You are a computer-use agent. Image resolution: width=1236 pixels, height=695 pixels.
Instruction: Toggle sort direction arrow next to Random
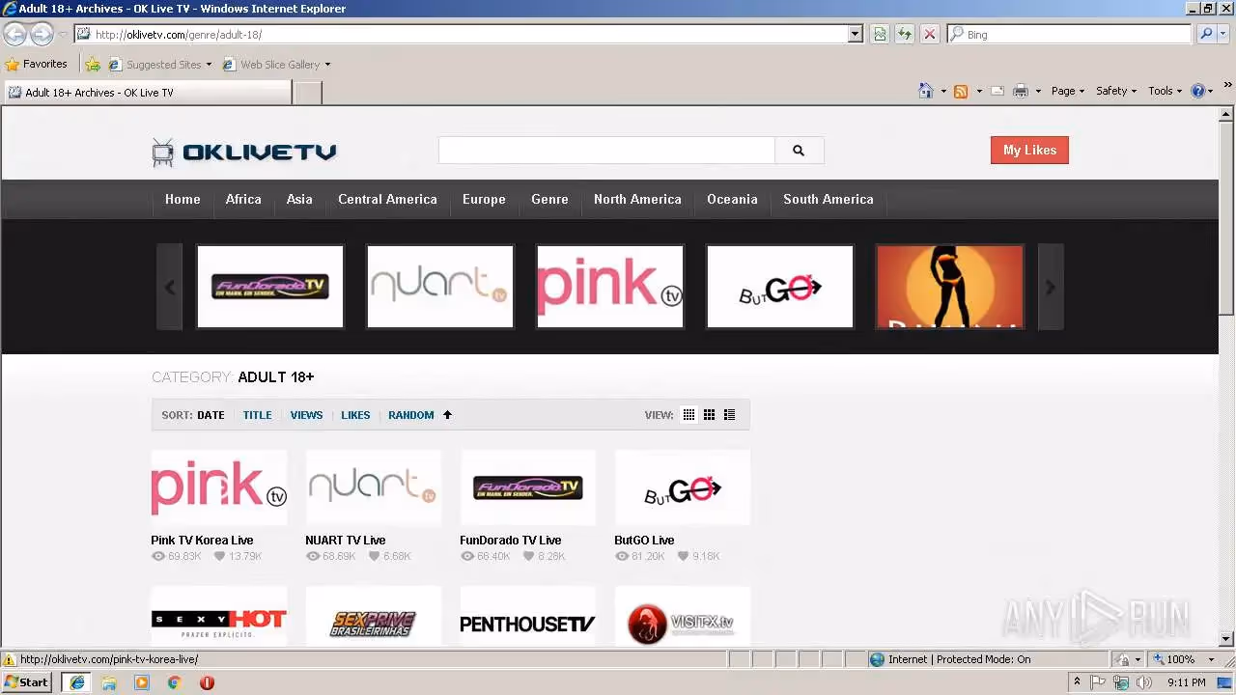pos(447,415)
